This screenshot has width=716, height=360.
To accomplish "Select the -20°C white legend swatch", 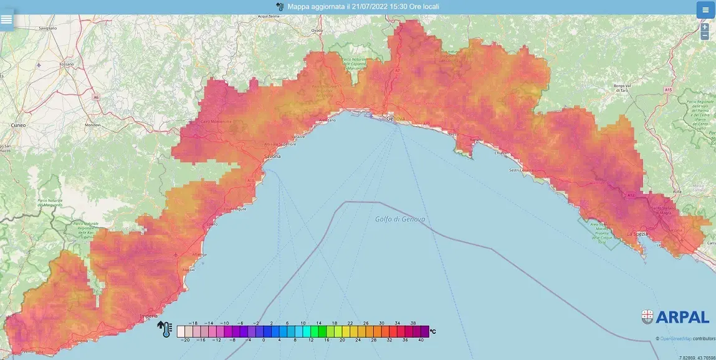I will pos(181,331).
